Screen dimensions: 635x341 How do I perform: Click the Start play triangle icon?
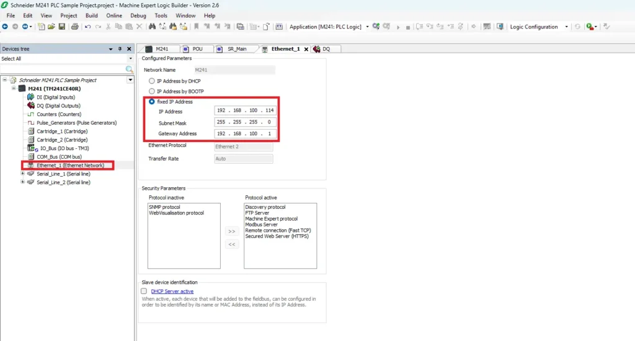point(398,27)
